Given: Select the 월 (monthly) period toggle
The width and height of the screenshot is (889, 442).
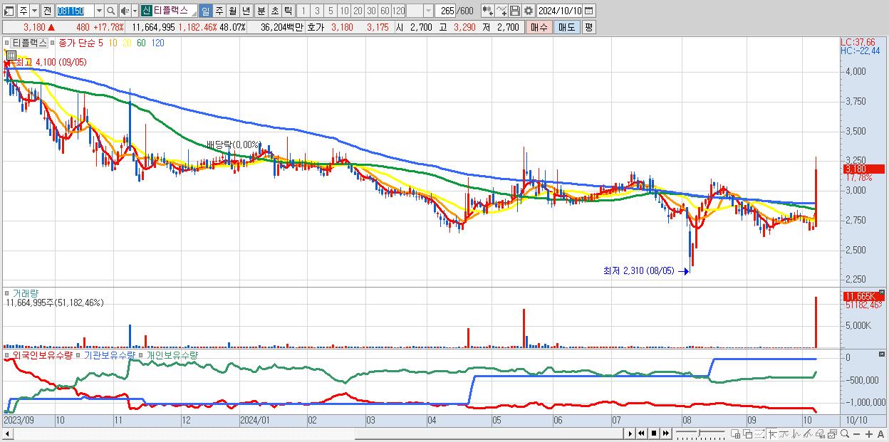Looking at the screenshot, I should (x=232, y=11).
